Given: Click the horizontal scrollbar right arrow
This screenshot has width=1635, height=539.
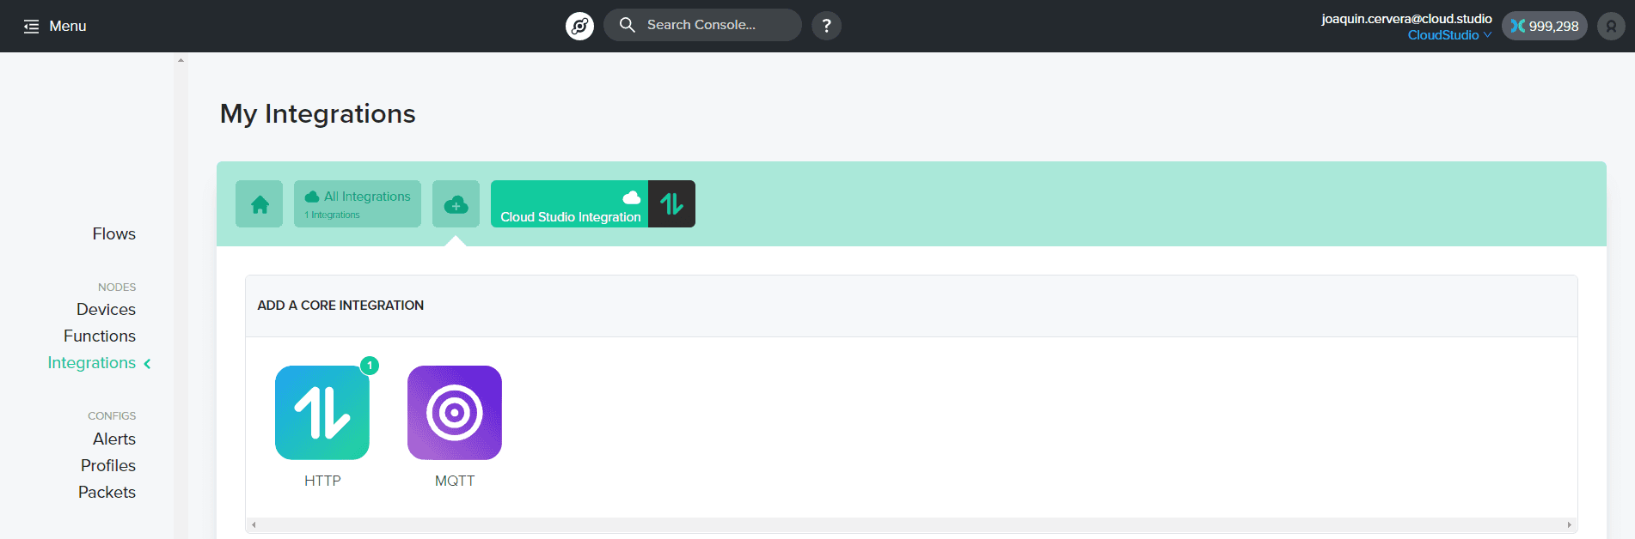Looking at the screenshot, I should click(1569, 524).
